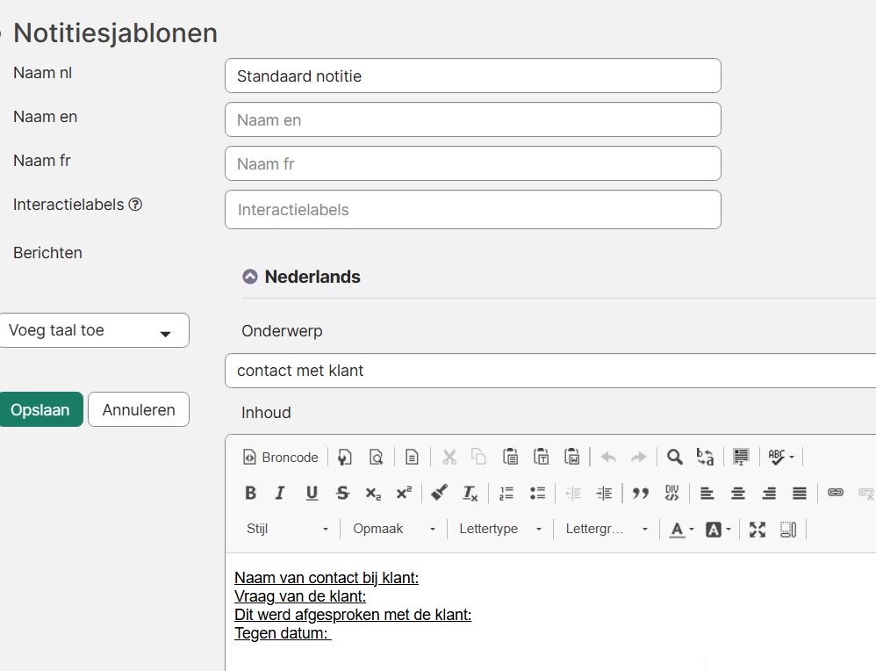The width and height of the screenshot is (876, 671).
Task: Insert a bulleted list
Action: point(538,494)
